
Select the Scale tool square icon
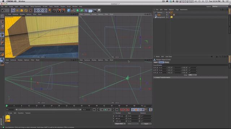pyautogui.click(x=22, y=10)
